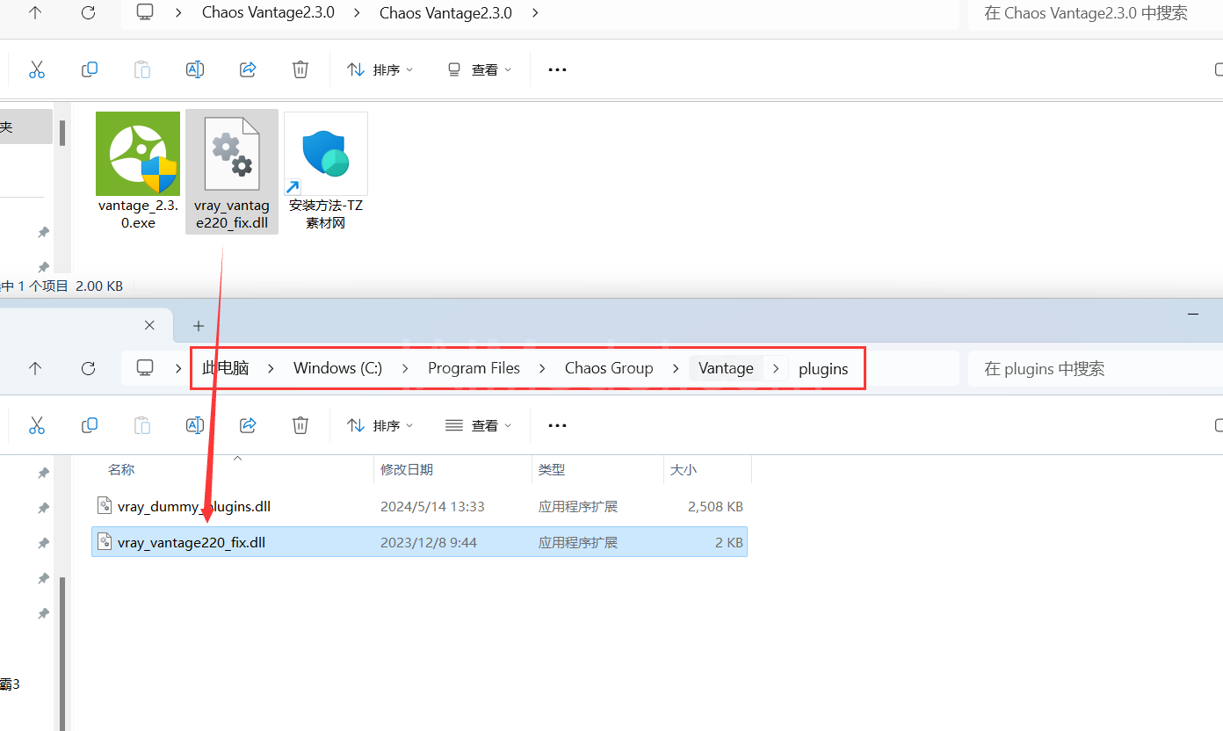Sort by the 名称 column header
The width and height of the screenshot is (1223, 731).
[121, 470]
